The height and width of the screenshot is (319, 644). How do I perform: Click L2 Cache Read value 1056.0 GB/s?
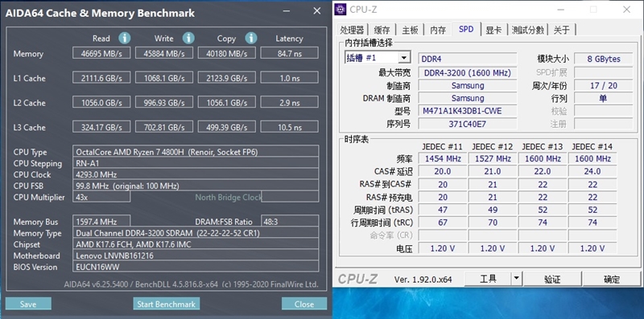coord(101,102)
